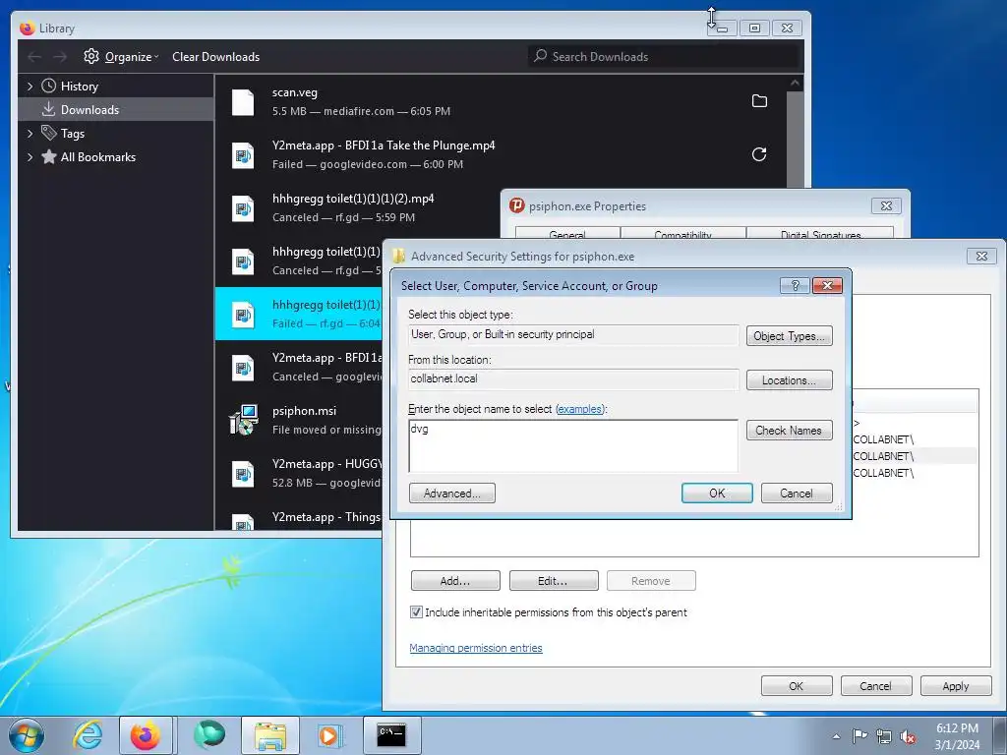Open Internet Explorer from taskbar
This screenshot has width=1007, height=755.
88,735
